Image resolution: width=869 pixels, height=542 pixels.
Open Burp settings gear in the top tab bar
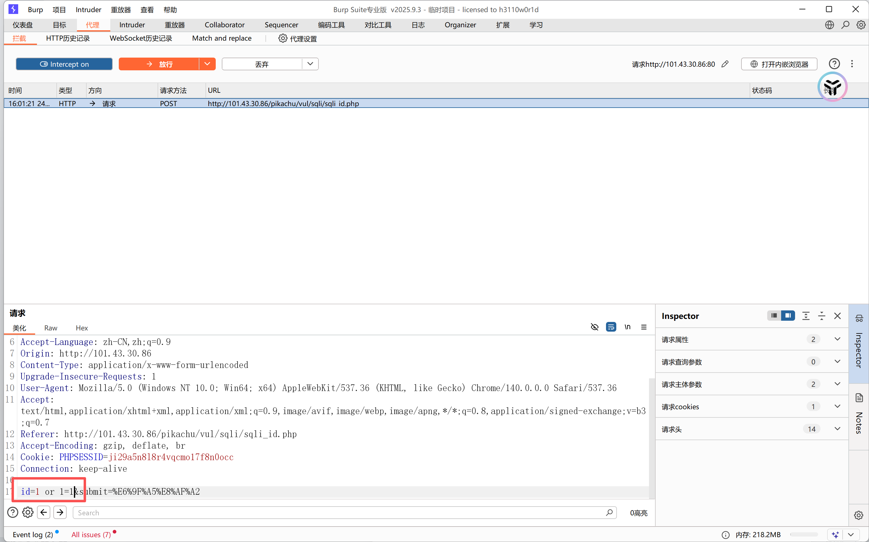tap(861, 25)
